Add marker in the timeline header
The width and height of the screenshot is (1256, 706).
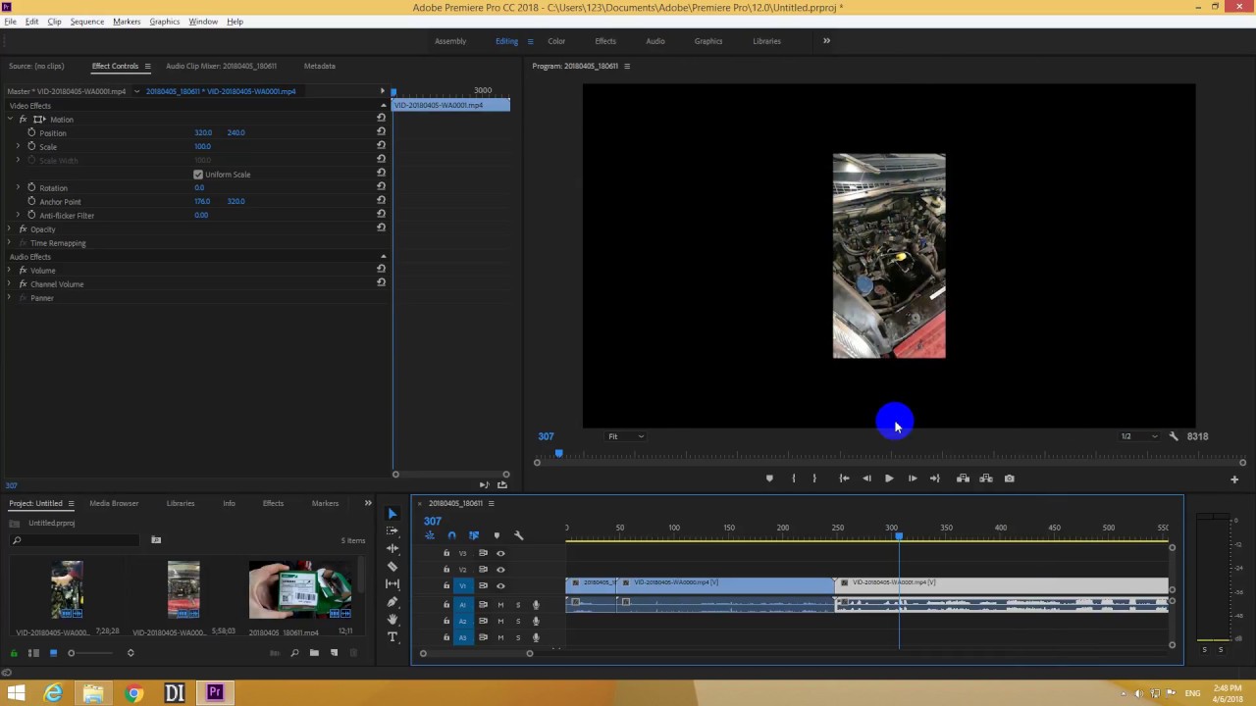tap(497, 535)
